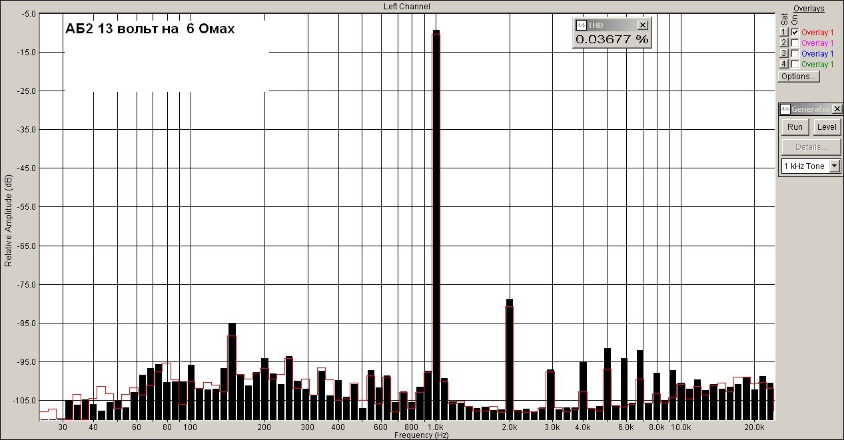
Task: Enable the green overlay checkbox
Action: click(795, 64)
